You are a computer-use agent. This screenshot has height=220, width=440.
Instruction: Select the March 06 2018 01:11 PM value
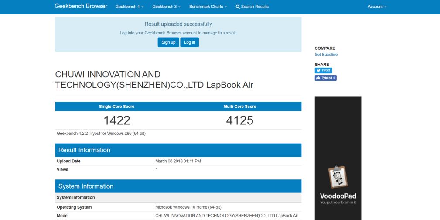178,161
